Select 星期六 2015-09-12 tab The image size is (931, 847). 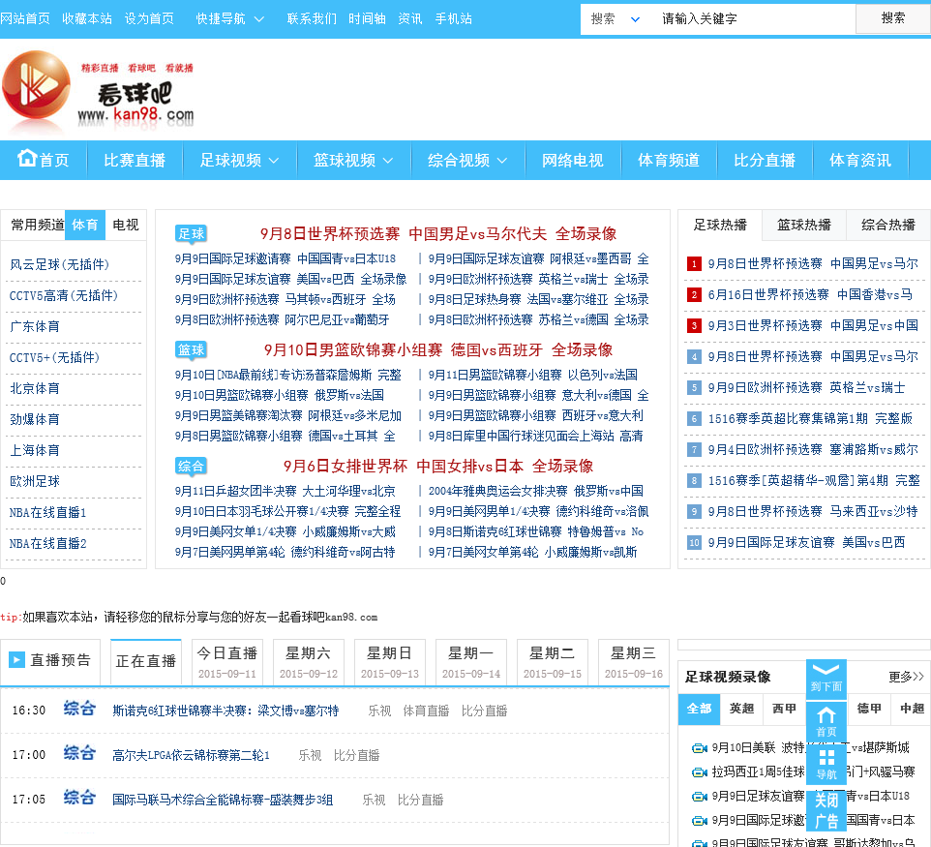pos(309,662)
